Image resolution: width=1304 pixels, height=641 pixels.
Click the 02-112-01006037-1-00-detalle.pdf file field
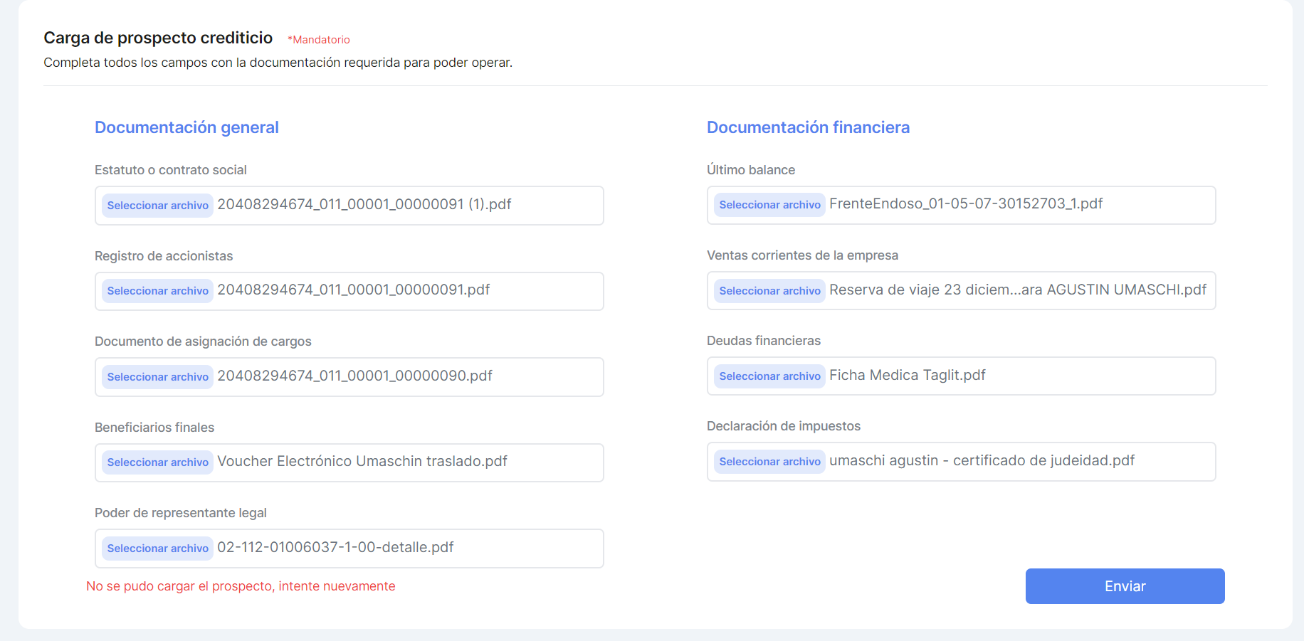click(335, 548)
